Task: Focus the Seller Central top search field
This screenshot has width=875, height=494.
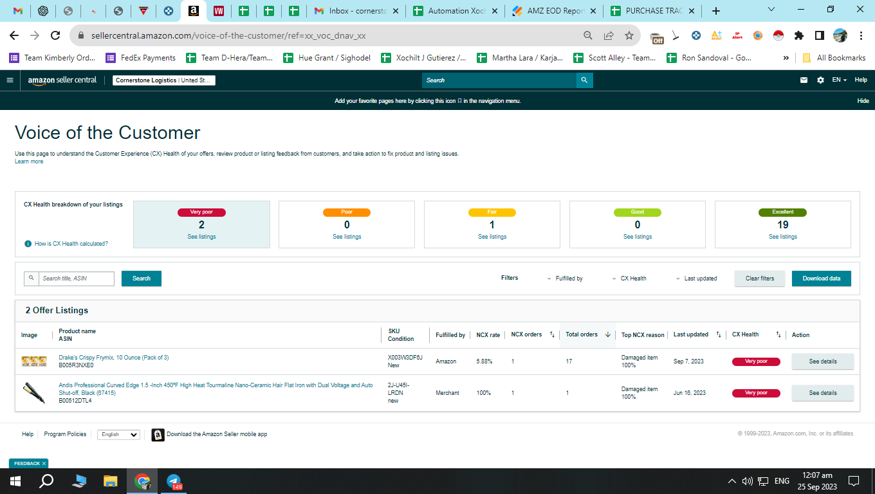Action: point(499,80)
